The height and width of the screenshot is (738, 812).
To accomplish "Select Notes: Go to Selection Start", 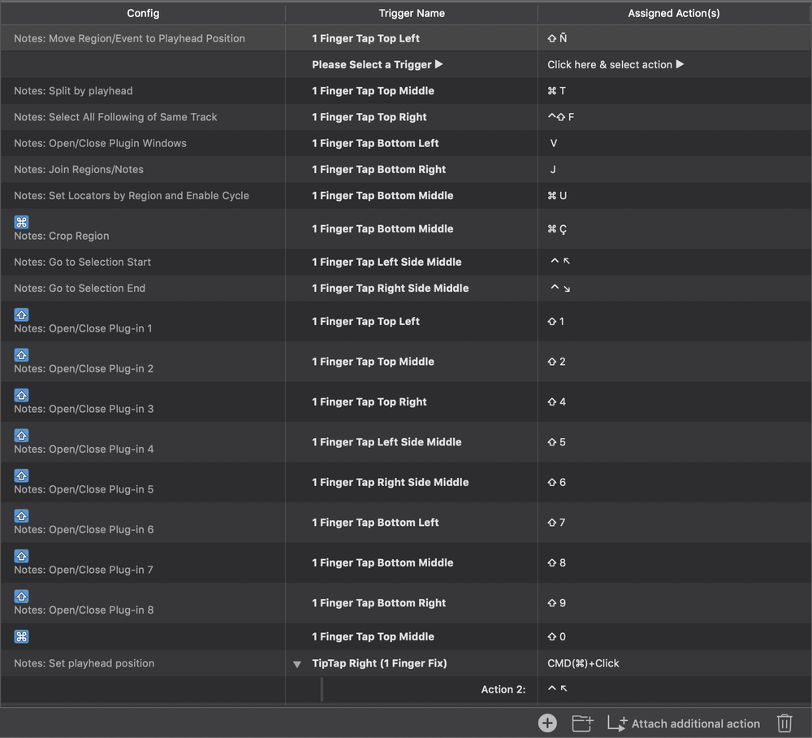I will click(82, 262).
